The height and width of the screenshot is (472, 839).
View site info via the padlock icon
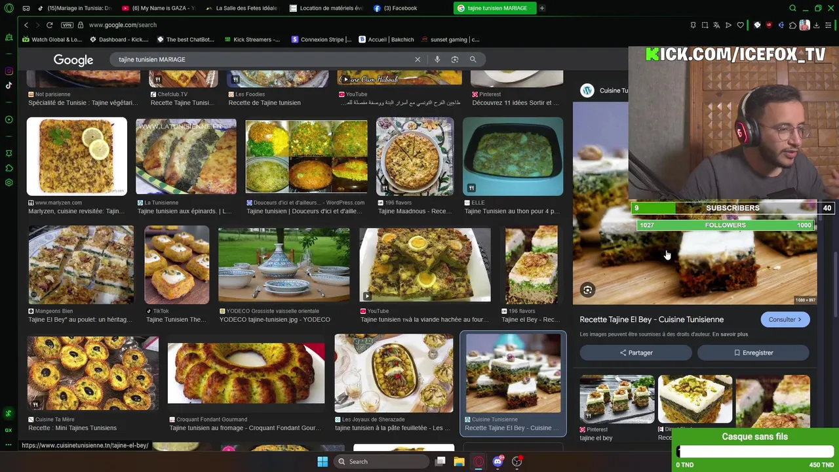coord(81,25)
